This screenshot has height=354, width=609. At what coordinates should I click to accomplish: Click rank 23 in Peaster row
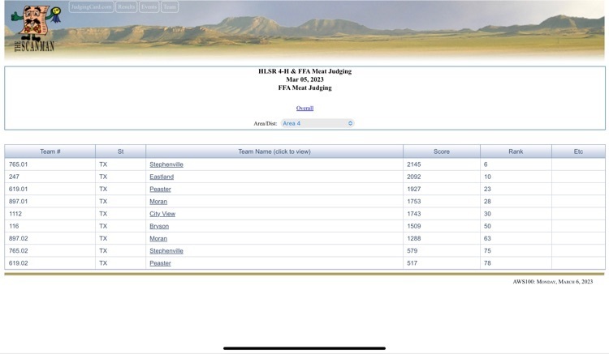coord(487,189)
